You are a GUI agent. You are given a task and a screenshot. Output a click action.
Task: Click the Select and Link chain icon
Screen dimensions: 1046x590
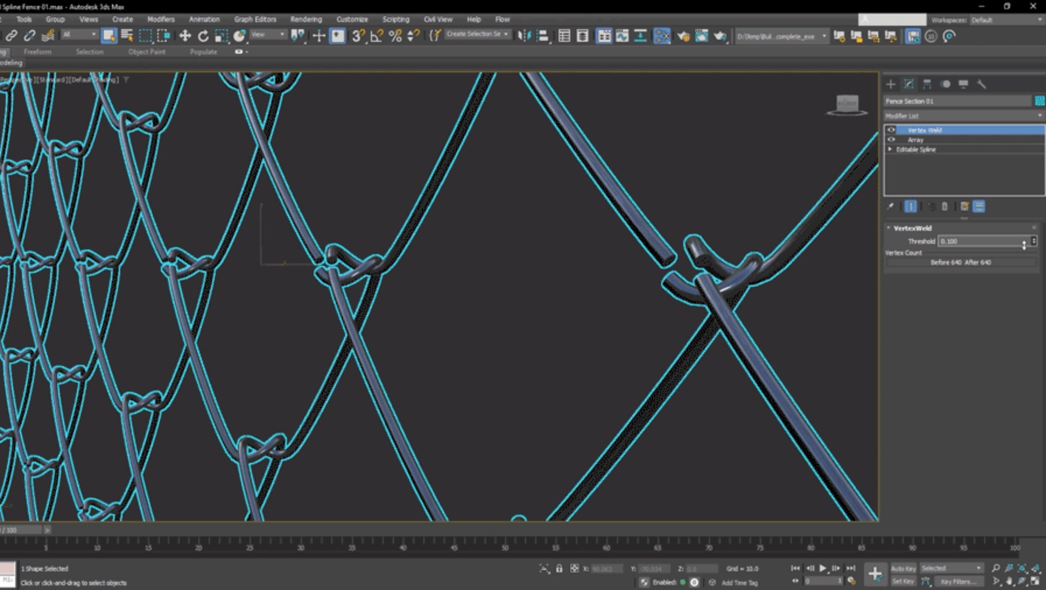(x=11, y=36)
